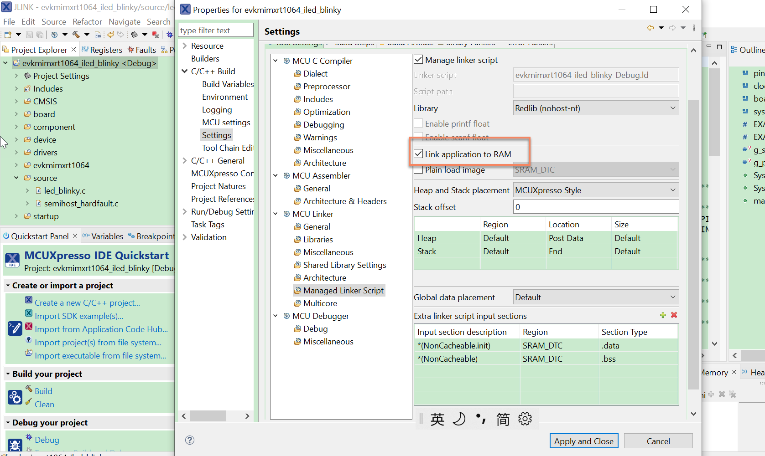Click the Debug bug icon in Quickstart Panel
765x456 pixels.
29,437
